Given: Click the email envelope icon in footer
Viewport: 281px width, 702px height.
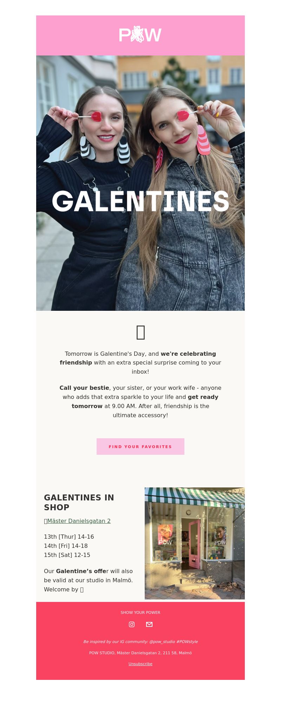Looking at the screenshot, I should 149,624.
